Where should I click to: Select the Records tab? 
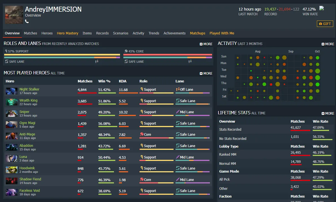[x=102, y=33]
